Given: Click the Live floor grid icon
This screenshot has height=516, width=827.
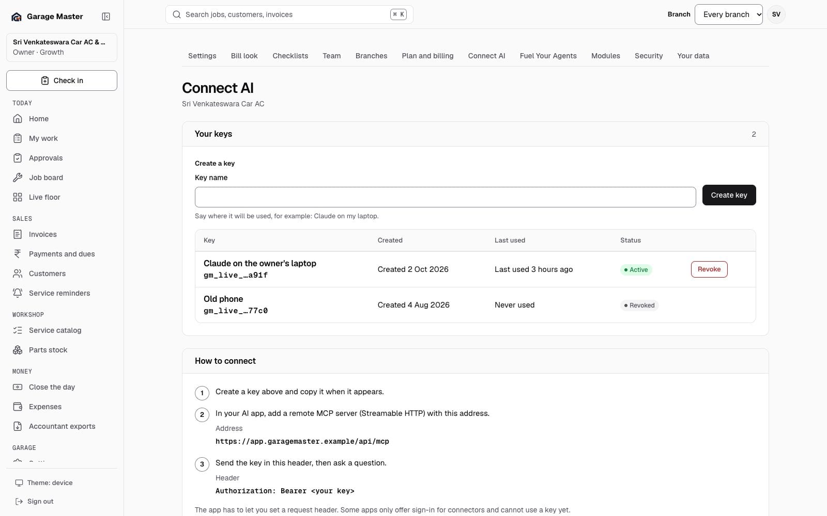Looking at the screenshot, I should pos(18,197).
